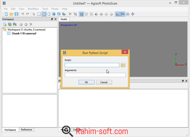Add a chunk in Workspace toolbar

[5, 24]
